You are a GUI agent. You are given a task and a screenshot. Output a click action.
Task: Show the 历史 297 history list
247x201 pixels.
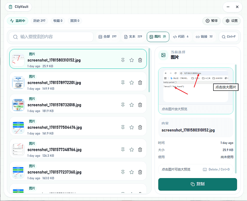(39, 21)
